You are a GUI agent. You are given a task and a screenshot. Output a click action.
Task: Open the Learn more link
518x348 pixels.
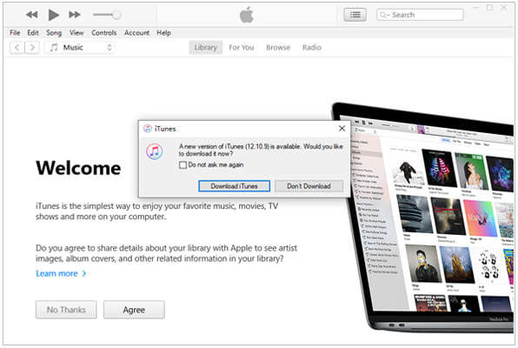(56, 273)
